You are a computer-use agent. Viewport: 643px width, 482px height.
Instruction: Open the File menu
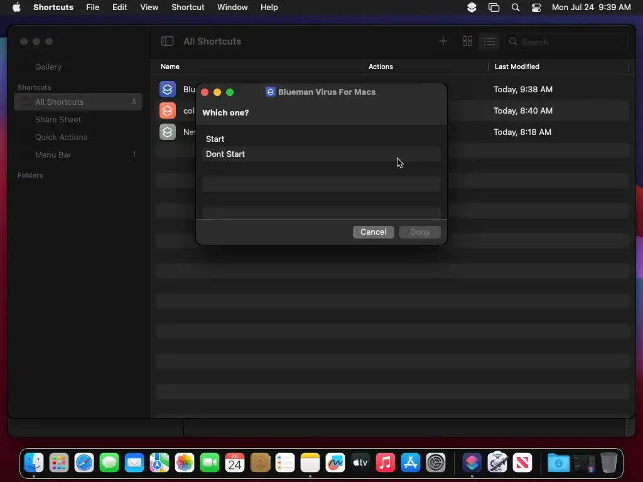93,8
